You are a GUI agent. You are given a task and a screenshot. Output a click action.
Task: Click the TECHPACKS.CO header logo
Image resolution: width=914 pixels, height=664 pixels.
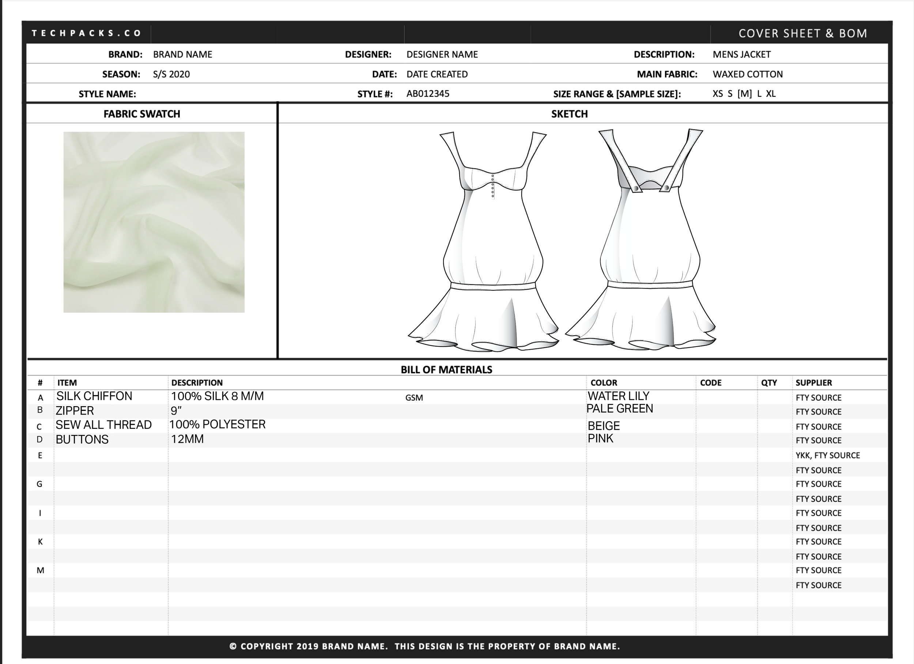[86, 33]
